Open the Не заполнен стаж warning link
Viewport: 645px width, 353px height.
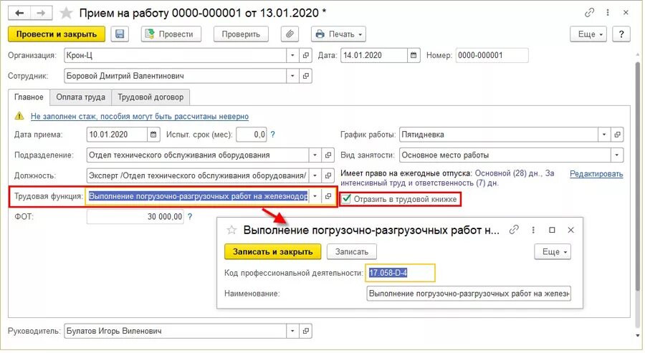pos(140,116)
